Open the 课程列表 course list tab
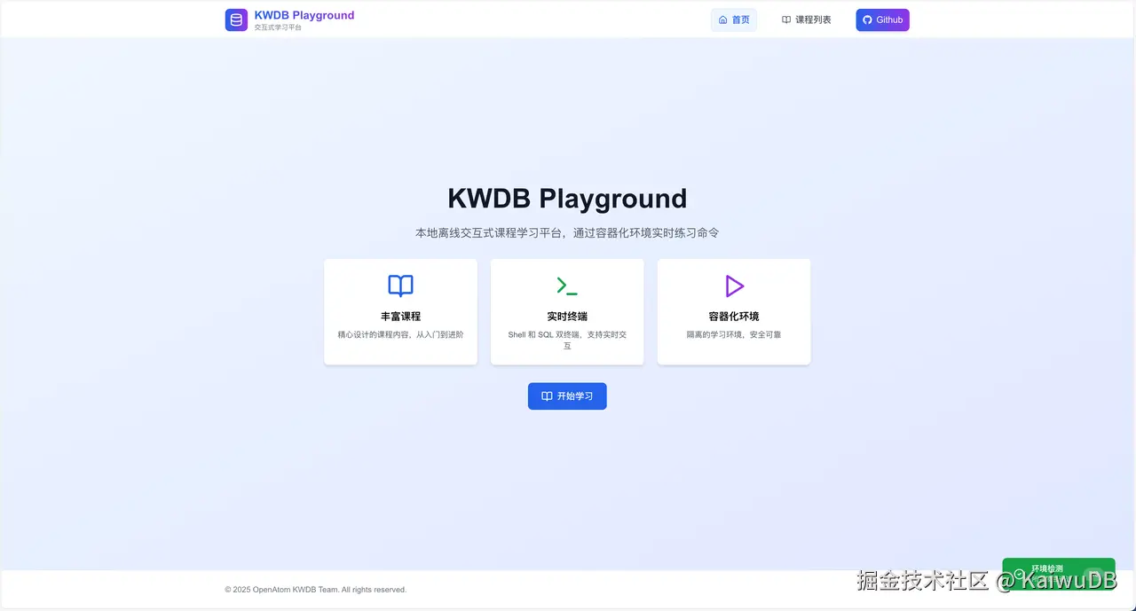The height and width of the screenshot is (611, 1136). [807, 20]
